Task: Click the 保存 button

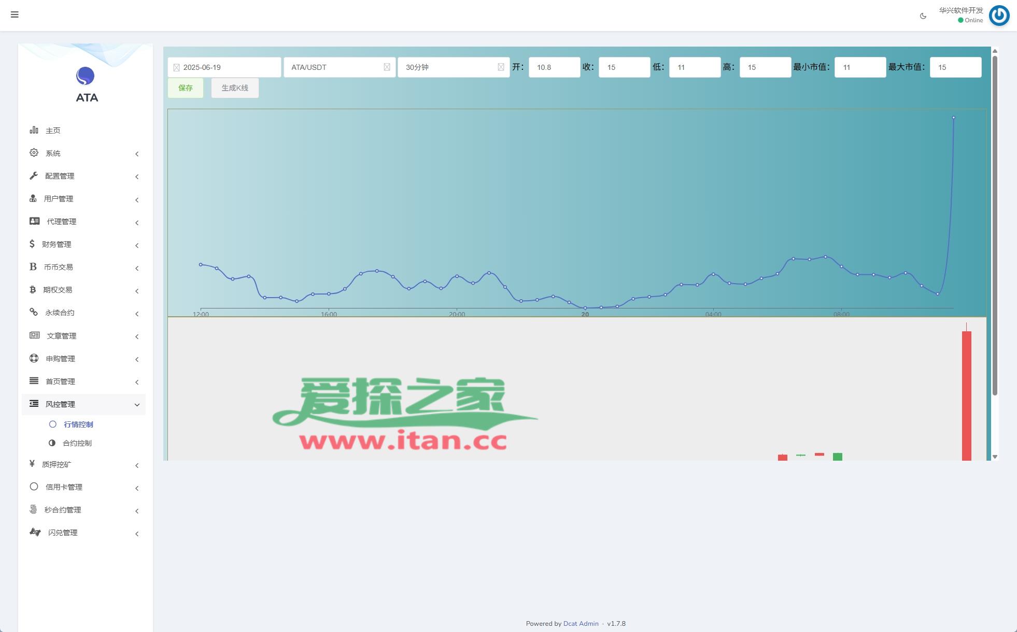Action: pos(186,88)
